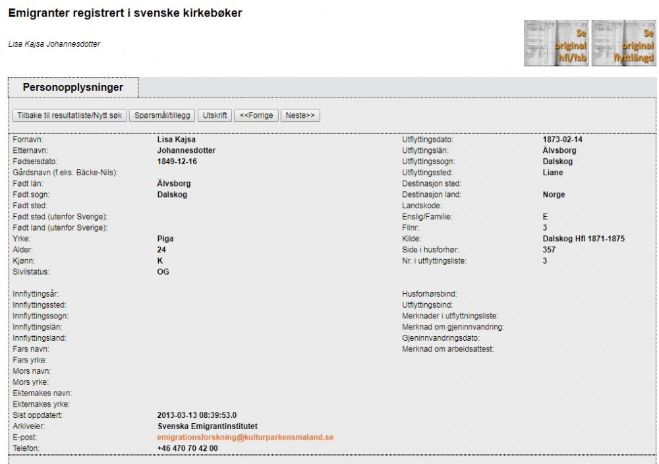Click the Utskrift print button
Screen dimensions: 659x464
214,115
